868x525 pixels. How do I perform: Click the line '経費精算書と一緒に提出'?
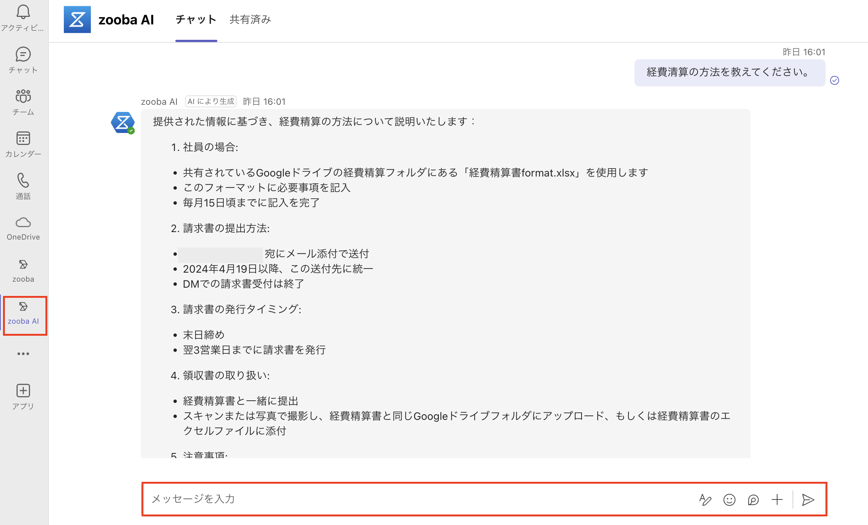[x=241, y=401]
